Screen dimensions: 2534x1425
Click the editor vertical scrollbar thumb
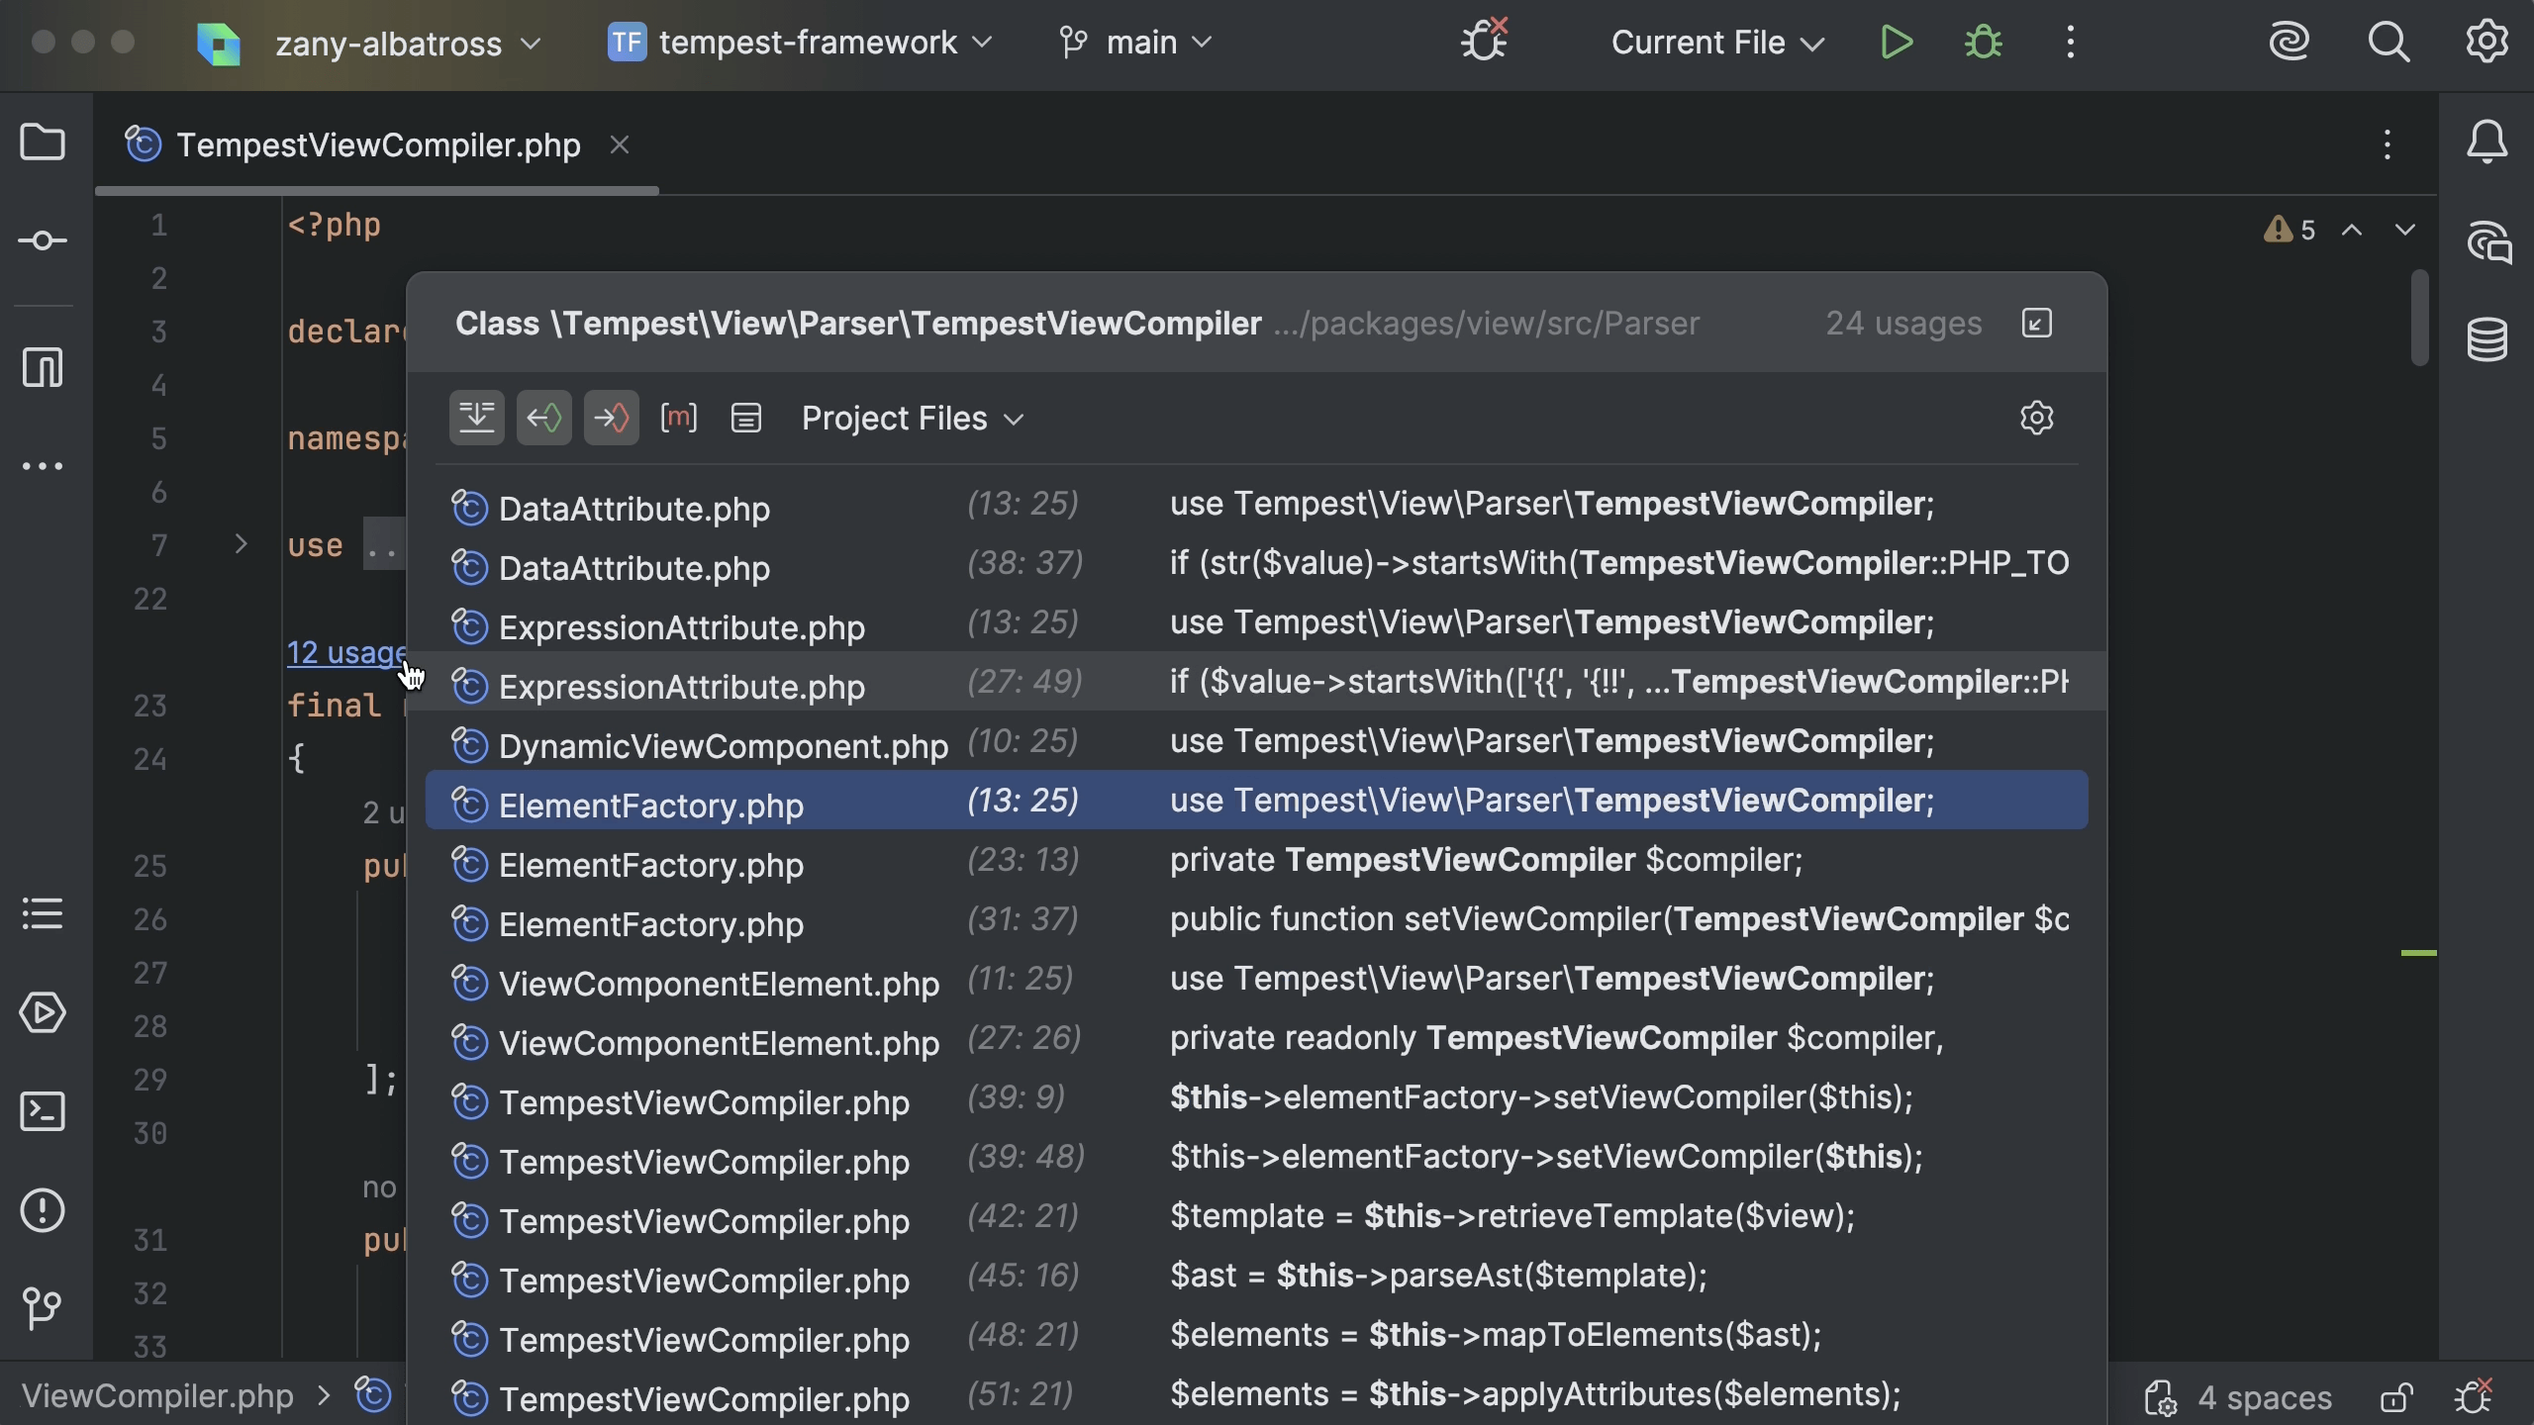coord(2419,319)
